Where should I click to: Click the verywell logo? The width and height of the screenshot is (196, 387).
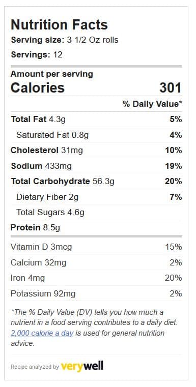pos(82,366)
